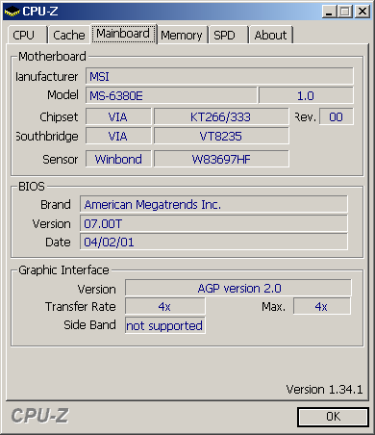
Task: Click the CPU-Z title bar chip icon
Action: (12, 12)
